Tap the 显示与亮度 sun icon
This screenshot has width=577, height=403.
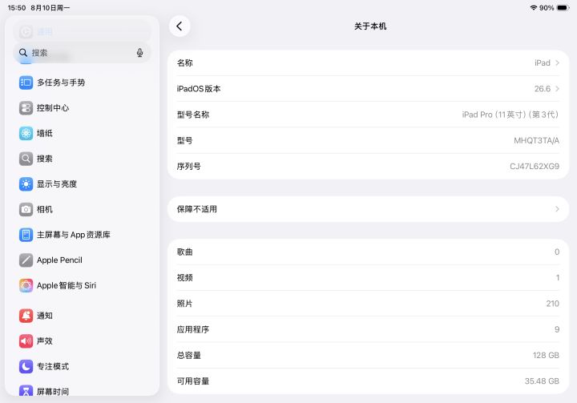pyautogui.click(x=26, y=184)
